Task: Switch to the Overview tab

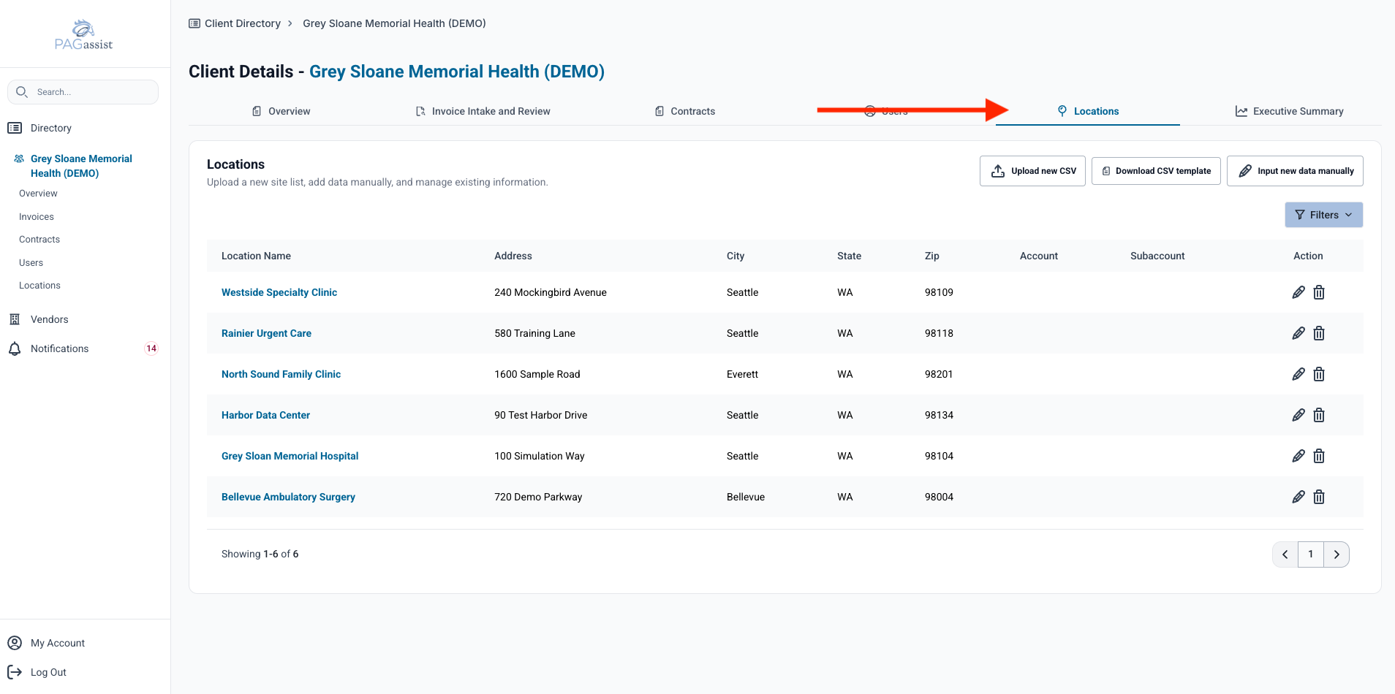Action: tap(281, 111)
